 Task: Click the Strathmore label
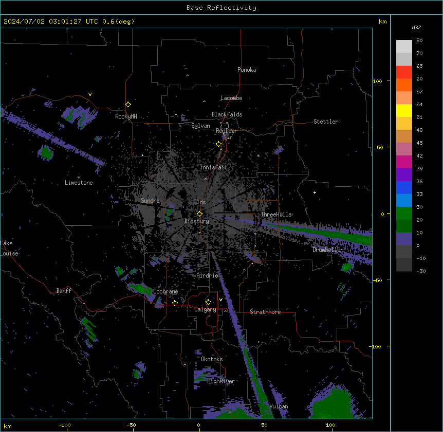[265, 312]
